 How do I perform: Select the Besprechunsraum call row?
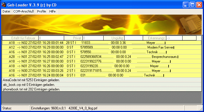[x=102, y=57]
